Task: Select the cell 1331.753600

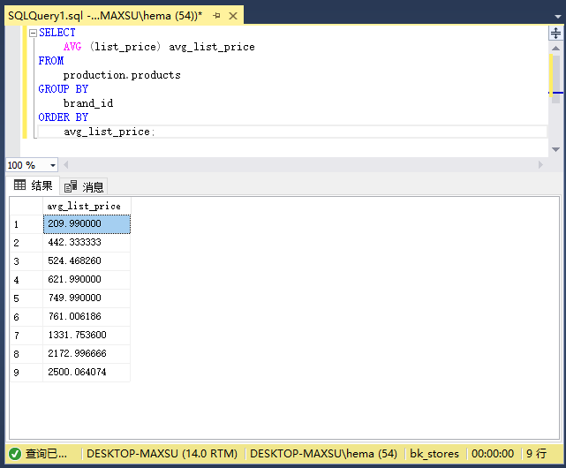Action: coord(87,336)
